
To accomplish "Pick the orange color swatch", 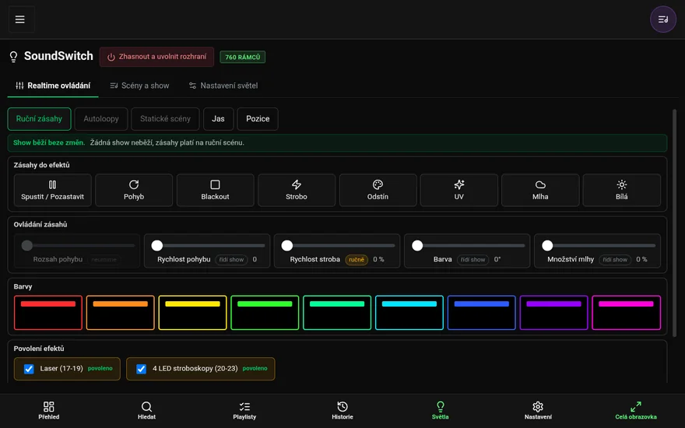I will pos(120,313).
